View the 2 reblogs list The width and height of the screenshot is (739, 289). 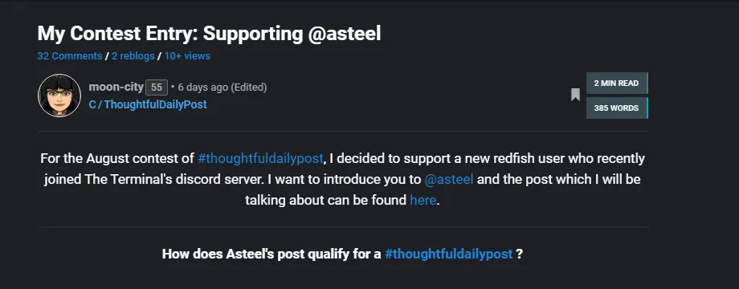(x=133, y=56)
